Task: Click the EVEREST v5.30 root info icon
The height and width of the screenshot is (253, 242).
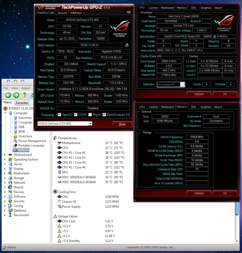Action: 5,108
